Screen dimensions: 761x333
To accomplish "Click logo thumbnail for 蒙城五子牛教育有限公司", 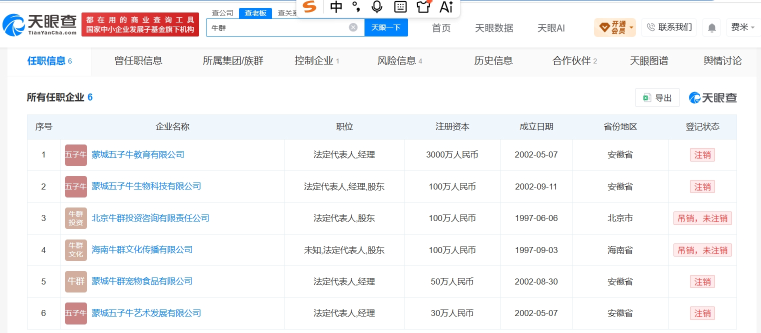I will point(76,155).
